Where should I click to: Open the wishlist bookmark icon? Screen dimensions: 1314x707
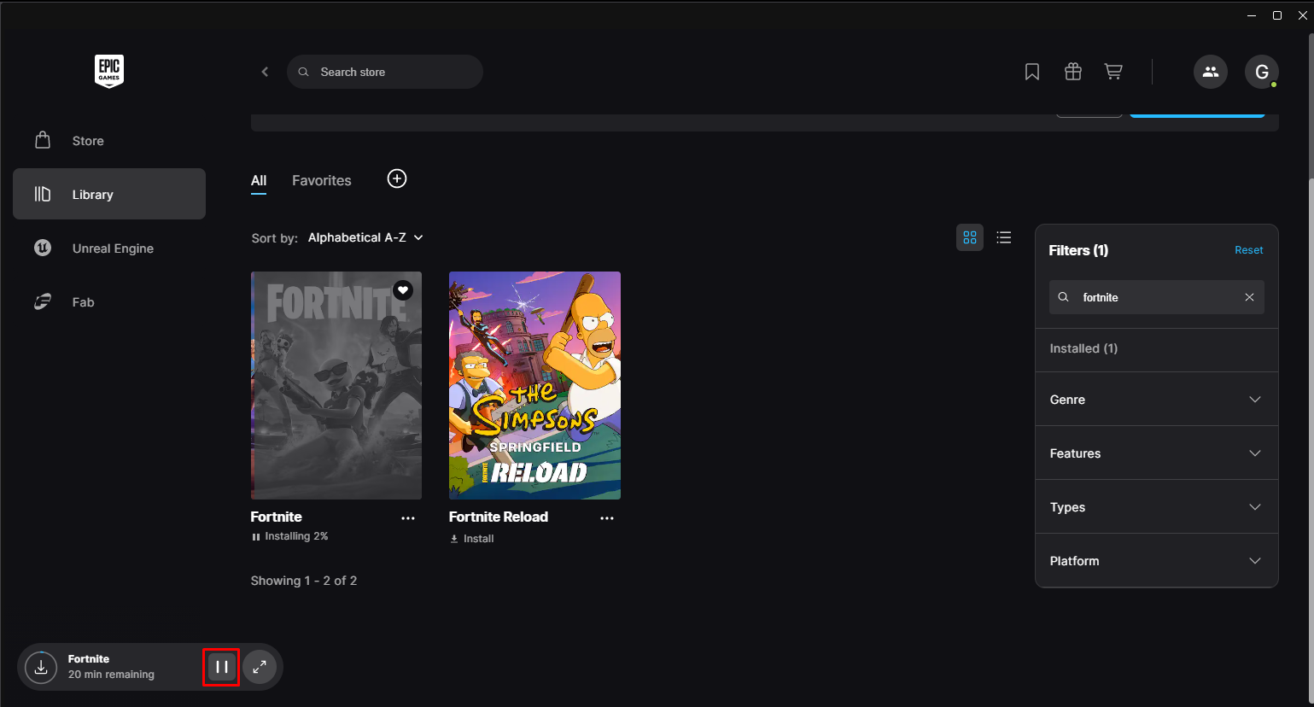[x=1032, y=72]
